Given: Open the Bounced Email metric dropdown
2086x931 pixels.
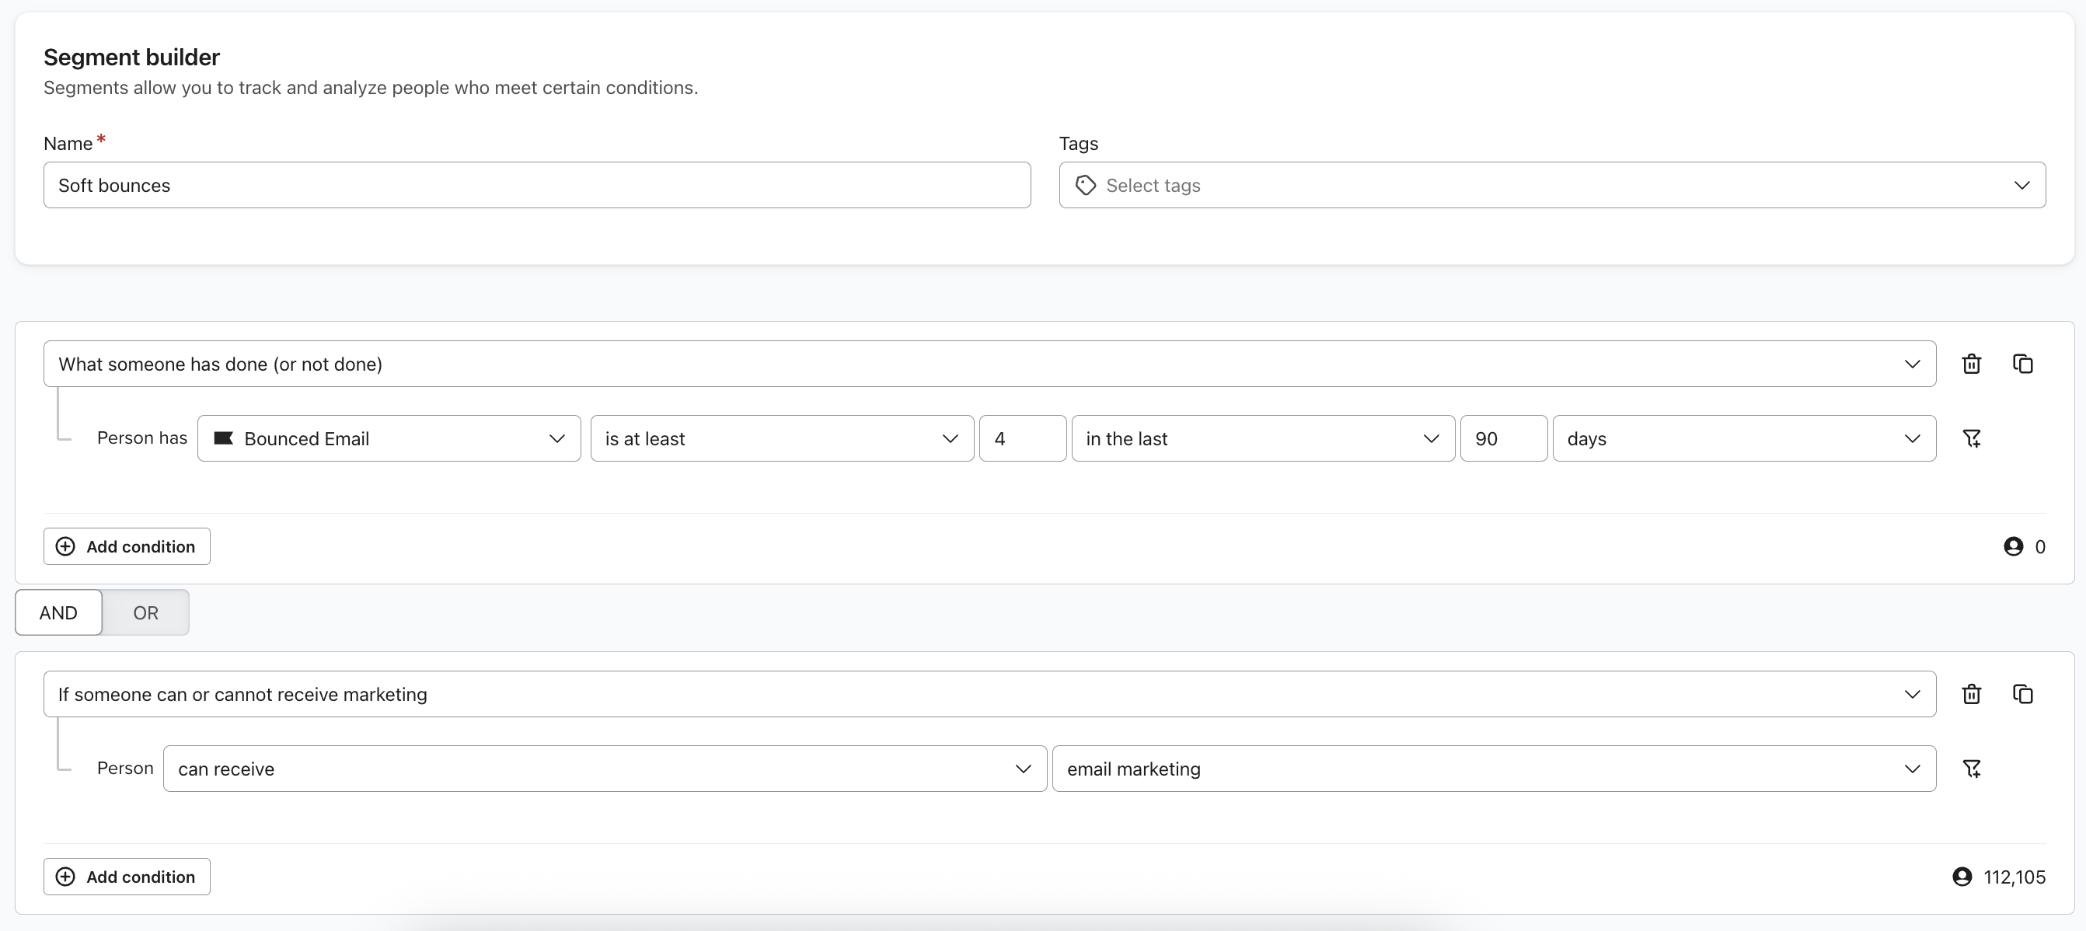Looking at the screenshot, I should pos(389,439).
